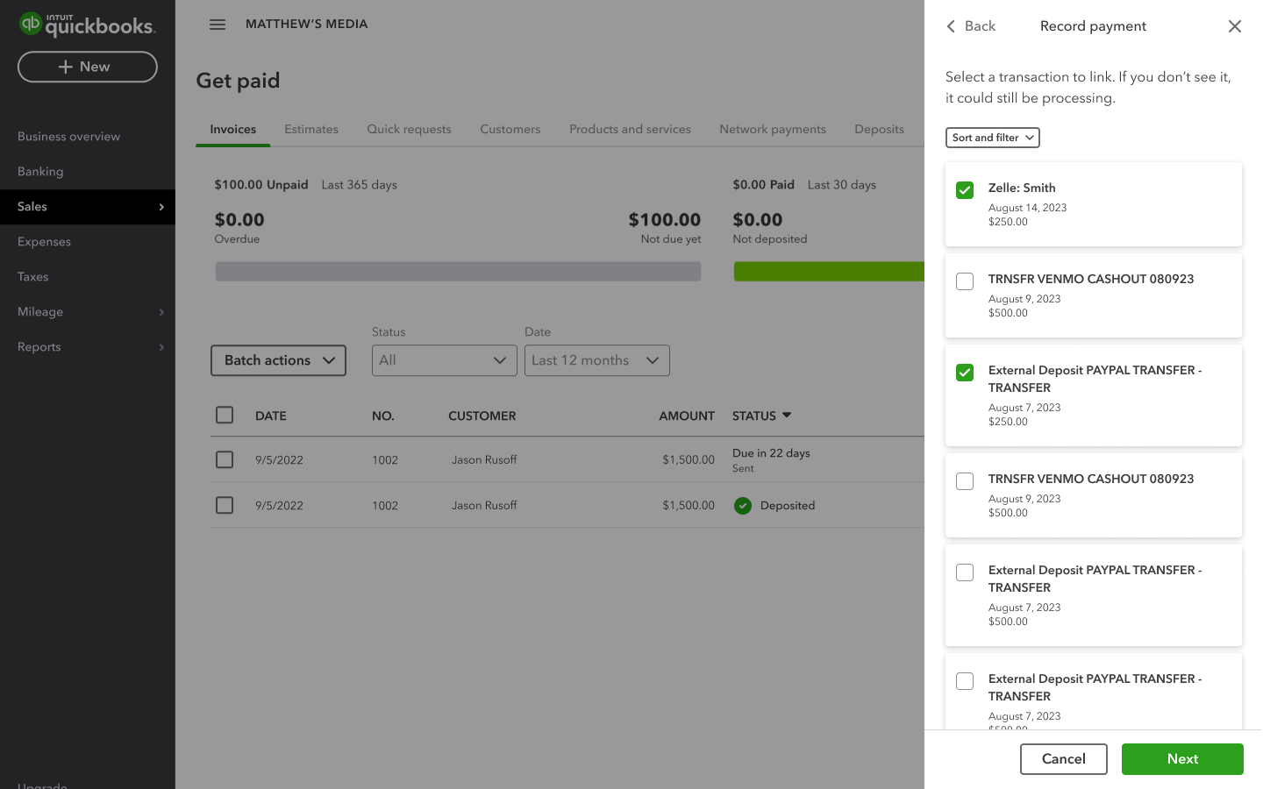Toggle the select-all invoices checkbox

225,415
